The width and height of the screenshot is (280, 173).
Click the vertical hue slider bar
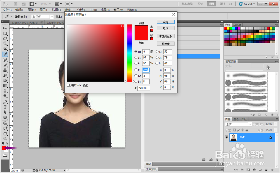coord(129,53)
